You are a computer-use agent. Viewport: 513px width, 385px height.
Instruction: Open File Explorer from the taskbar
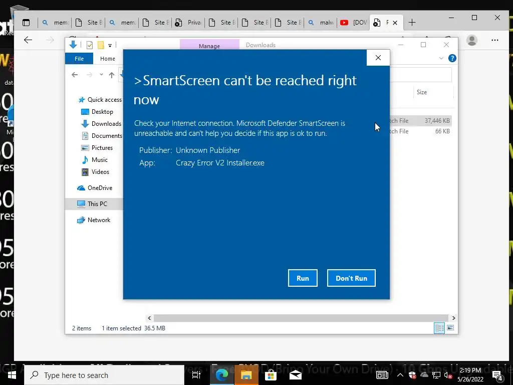coord(246,375)
